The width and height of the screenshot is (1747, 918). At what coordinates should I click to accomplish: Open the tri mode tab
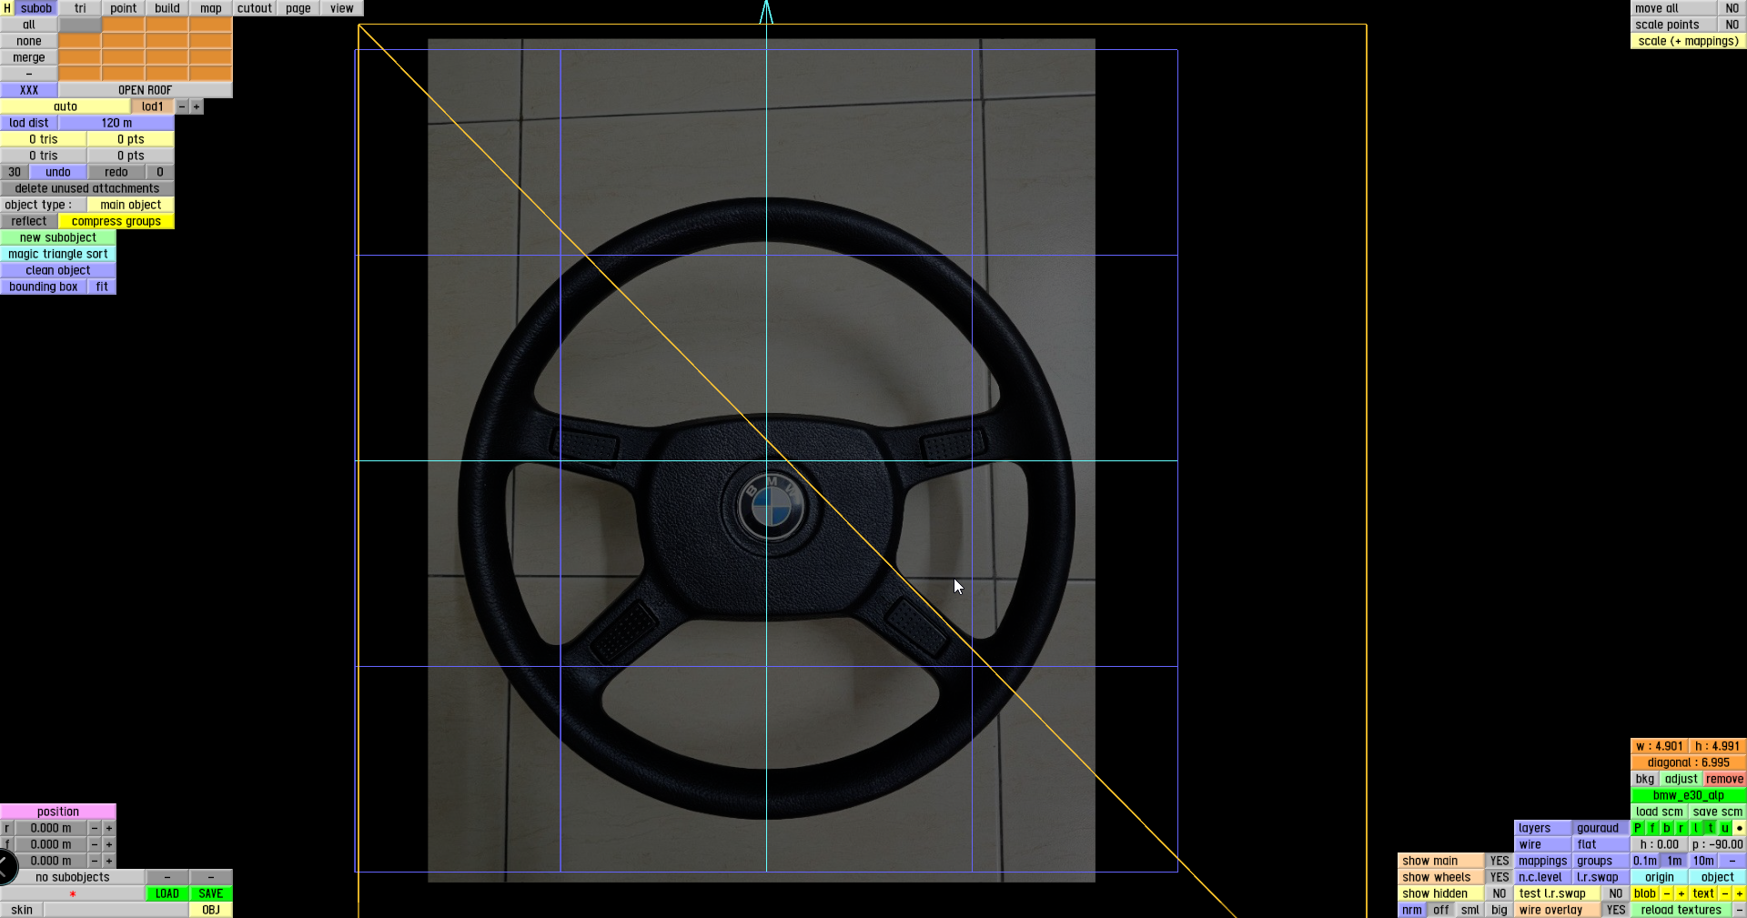(x=80, y=8)
